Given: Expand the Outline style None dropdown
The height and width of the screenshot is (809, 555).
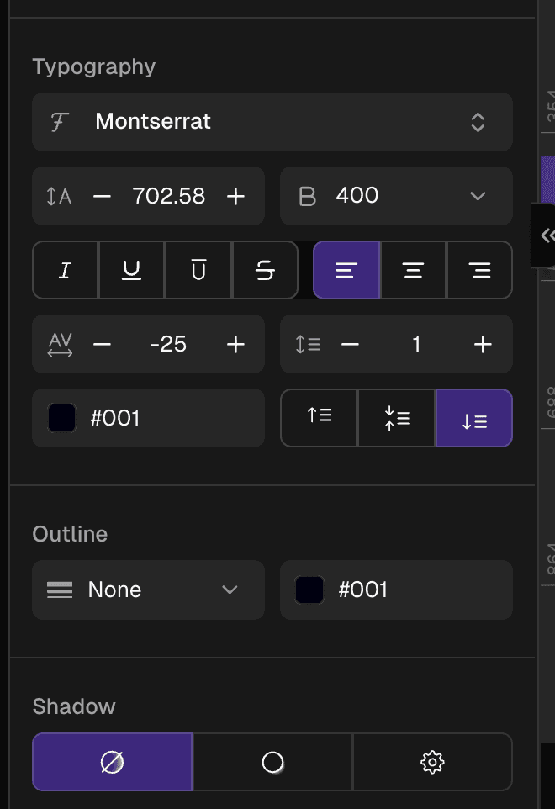Looking at the screenshot, I should click(148, 590).
